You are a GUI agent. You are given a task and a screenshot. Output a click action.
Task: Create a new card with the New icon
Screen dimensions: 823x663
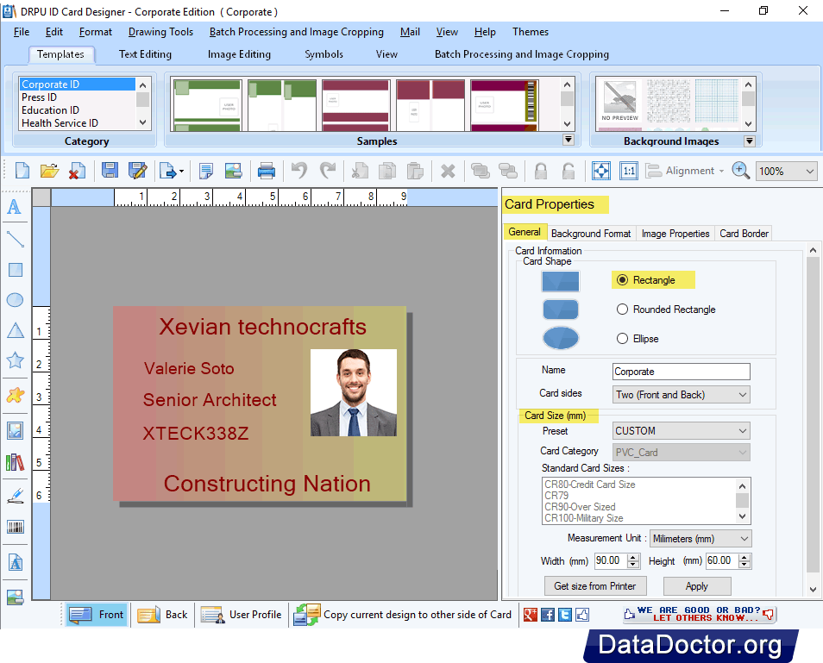point(22,171)
